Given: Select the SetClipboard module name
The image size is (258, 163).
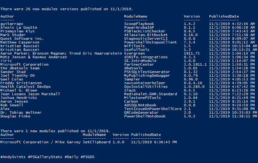Looking at the screenshot, I should click(x=97, y=142).
